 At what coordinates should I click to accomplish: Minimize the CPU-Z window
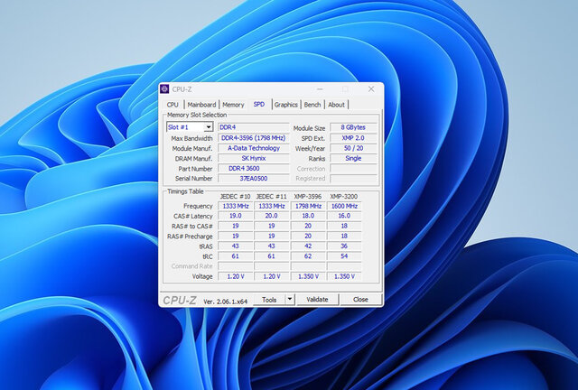320,89
